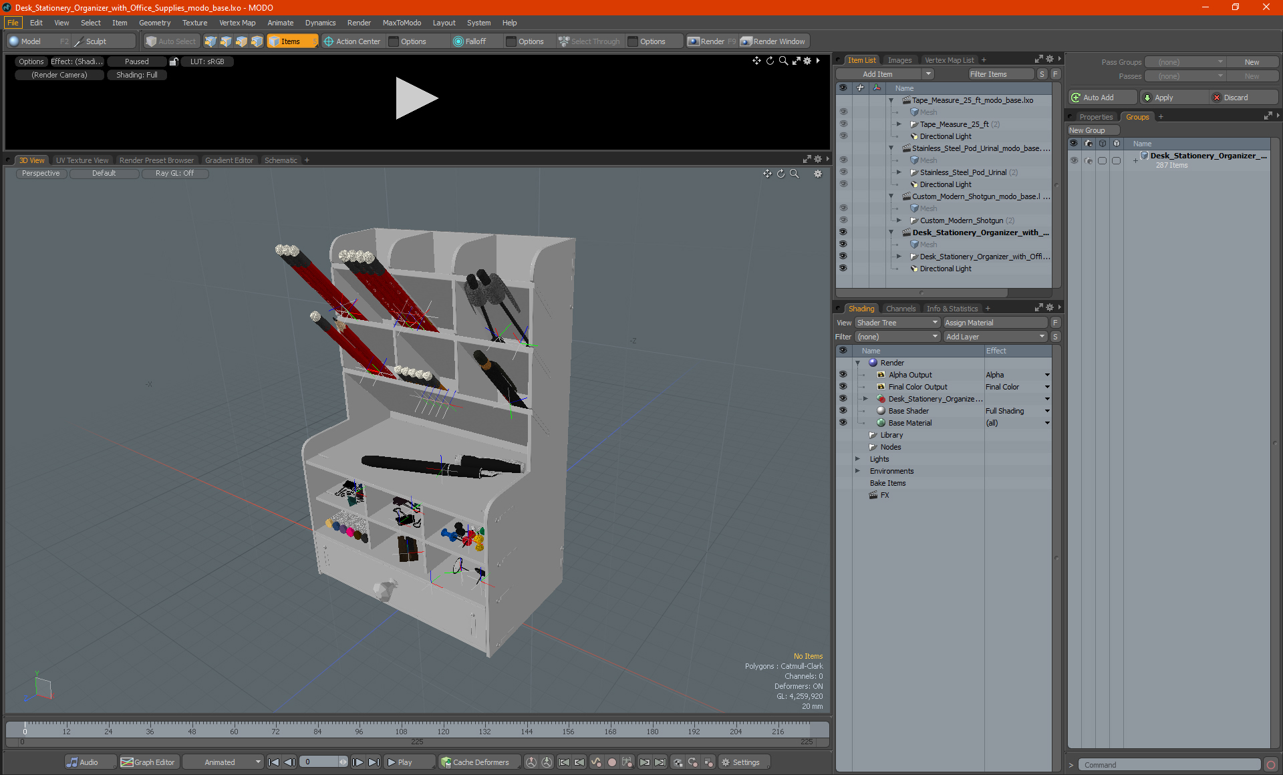
Task: Open Shader Tree view dropdown
Action: pos(897,323)
